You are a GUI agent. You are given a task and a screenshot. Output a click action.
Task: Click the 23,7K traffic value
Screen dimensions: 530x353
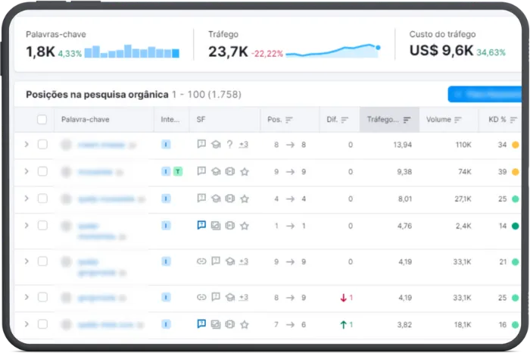pyautogui.click(x=228, y=52)
